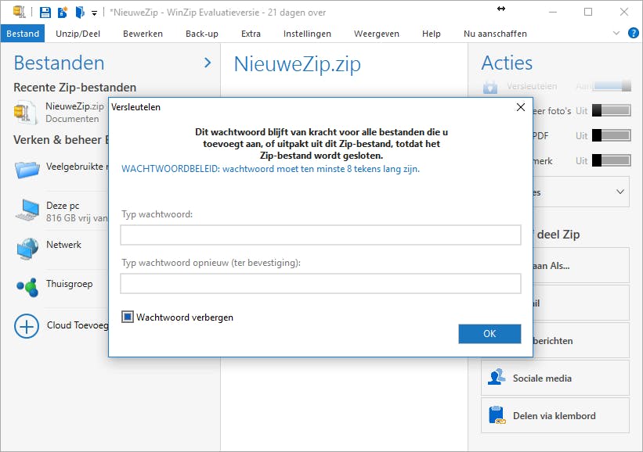Select the Thuisgroep icon in the sidebar

(27, 286)
